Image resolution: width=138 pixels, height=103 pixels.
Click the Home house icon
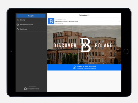pos(18,20)
